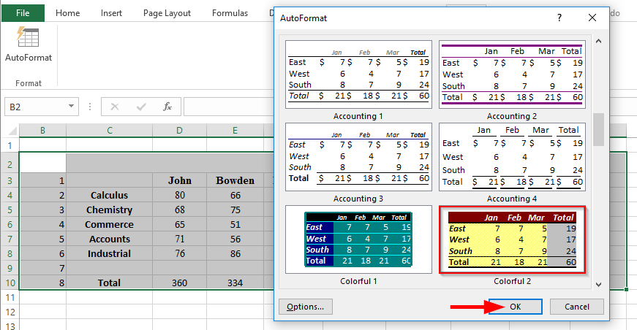Click the cell with value 86

point(235,253)
